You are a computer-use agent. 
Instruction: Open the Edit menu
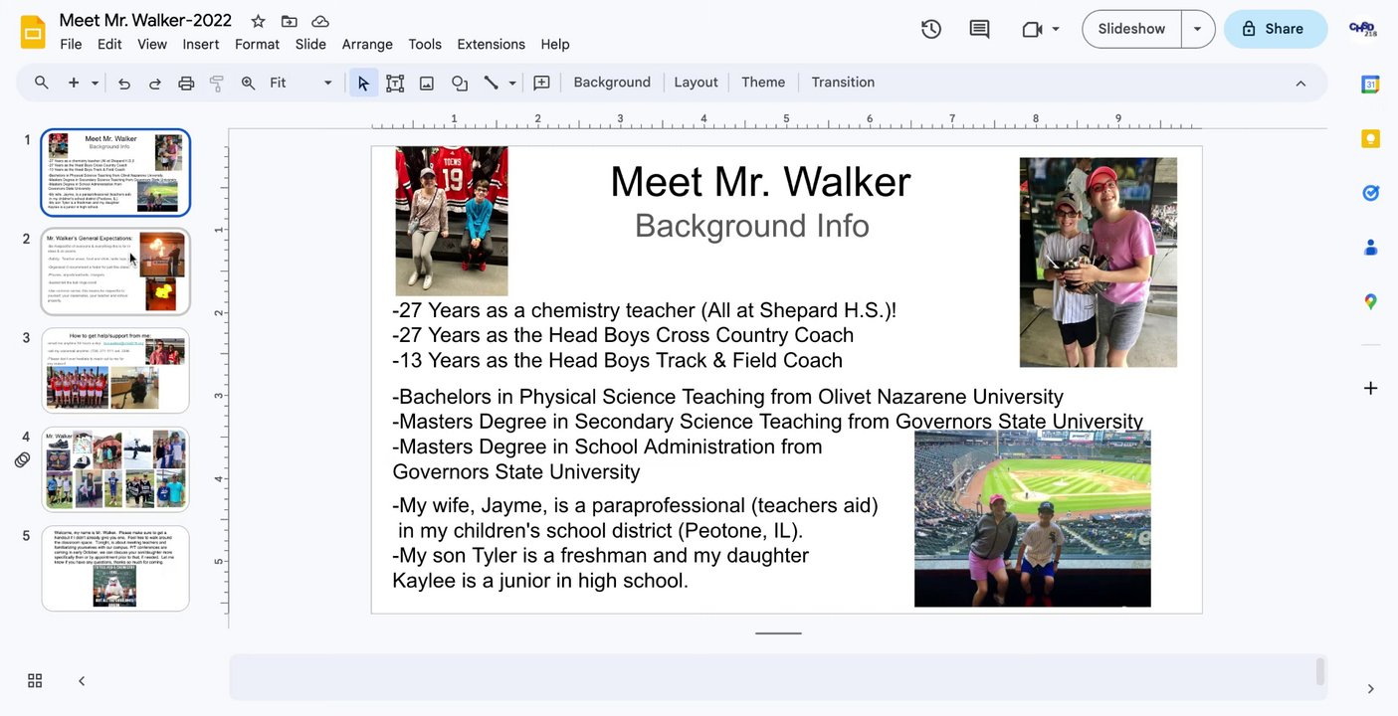[109, 44]
